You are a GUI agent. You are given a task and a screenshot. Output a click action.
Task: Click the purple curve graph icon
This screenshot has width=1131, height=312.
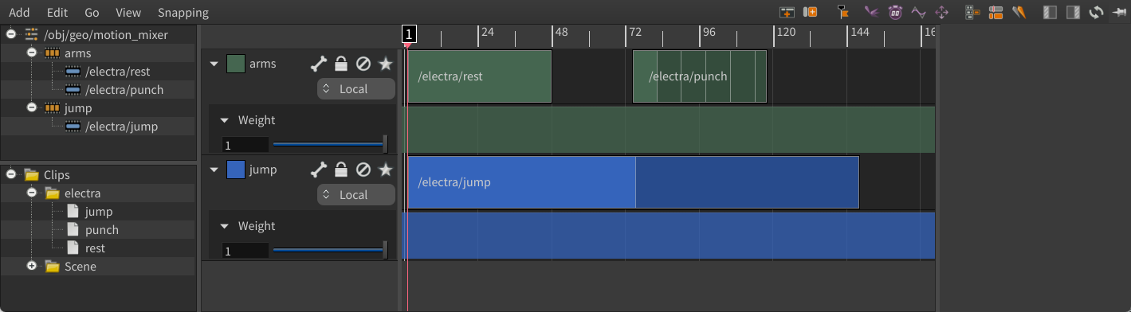(x=918, y=12)
